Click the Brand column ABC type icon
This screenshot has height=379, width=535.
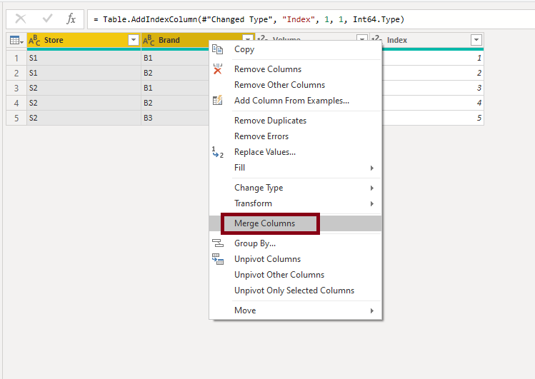149,40
